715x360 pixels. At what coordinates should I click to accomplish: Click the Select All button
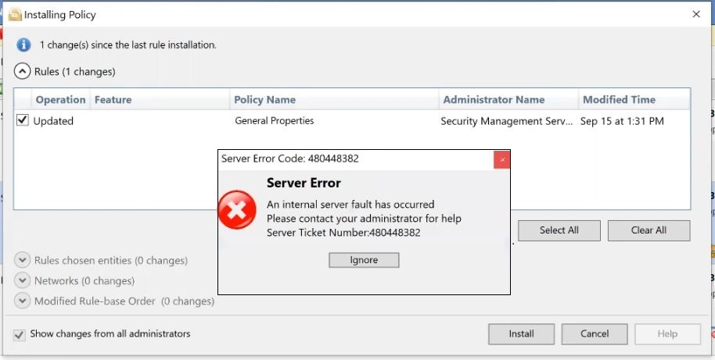(559, 230)
